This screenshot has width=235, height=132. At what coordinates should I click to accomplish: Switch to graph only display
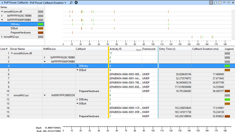pyautogui.click(x=216, y=3)
